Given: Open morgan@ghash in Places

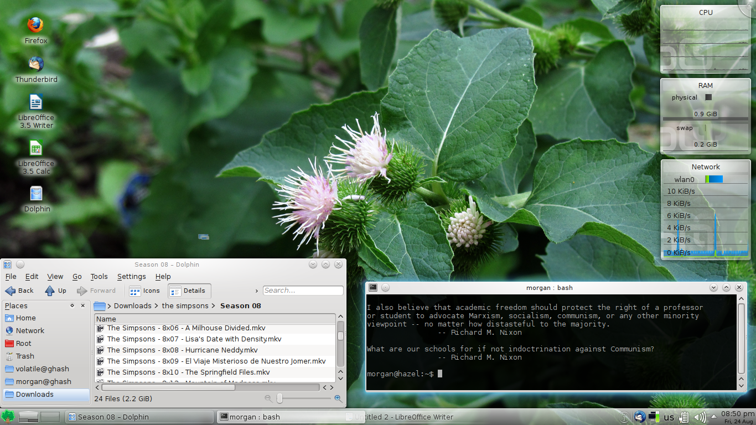Looking at the screenshot, I should click(x=46, y=381).
